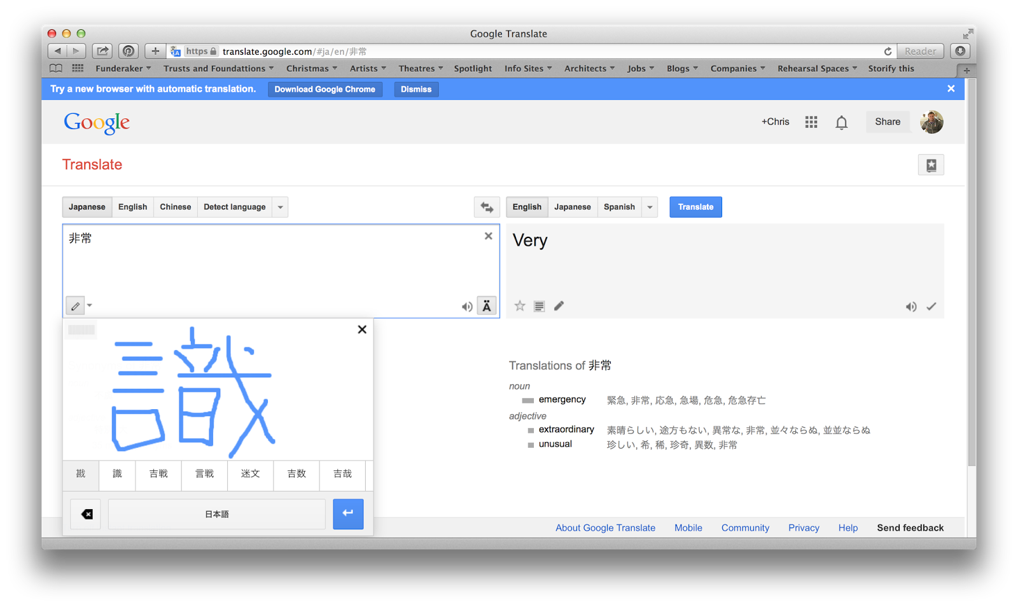Viewport: 1018px width, 607px height.
Task: Close the handwriting panel
Action: pos(362,330)
